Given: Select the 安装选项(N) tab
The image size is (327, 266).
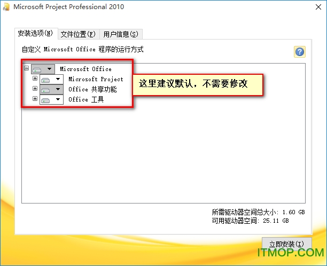Looking at the screenshot, I should point(35,34).
